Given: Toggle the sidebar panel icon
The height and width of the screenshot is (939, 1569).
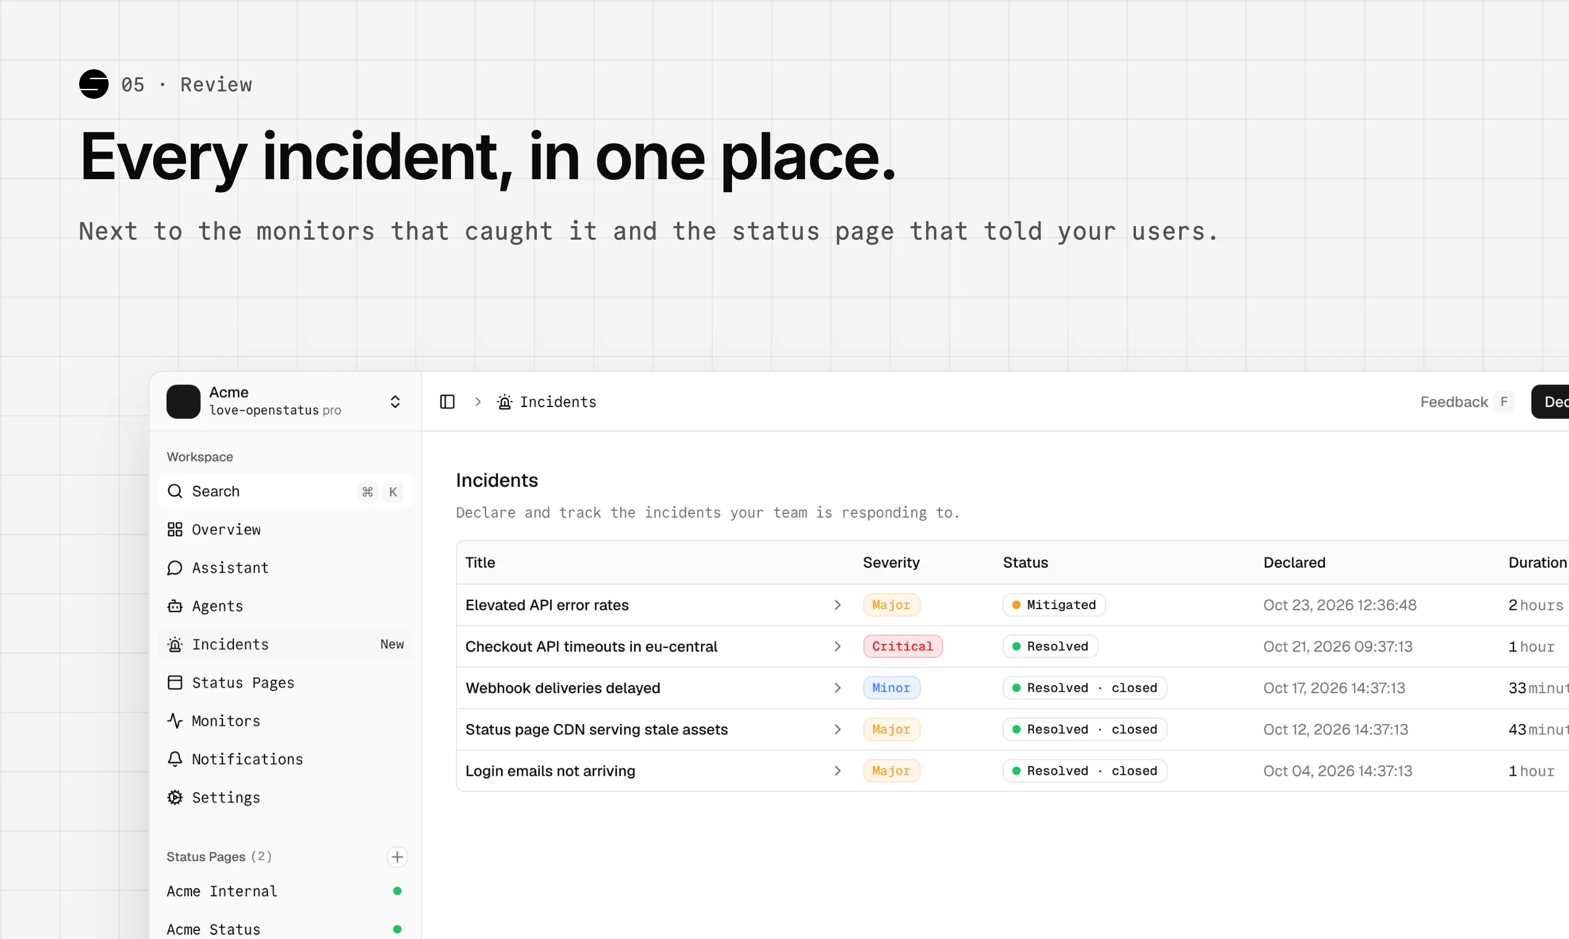Looking at the screenshot, I should point(447,402).
